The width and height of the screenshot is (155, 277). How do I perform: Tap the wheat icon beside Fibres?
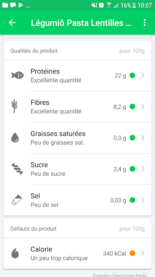pyautogui.click(x=14, y=106)
